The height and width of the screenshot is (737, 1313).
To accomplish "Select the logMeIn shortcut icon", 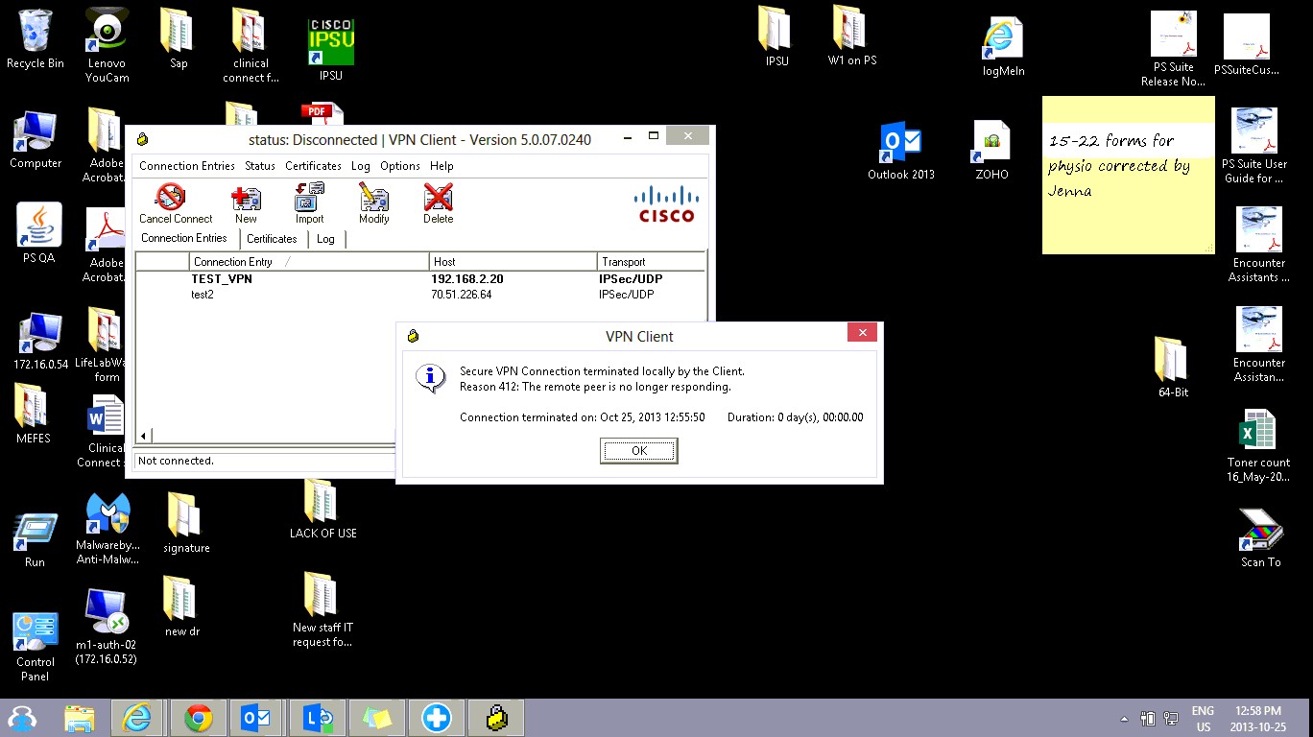I will click(x=1003, y=47).
